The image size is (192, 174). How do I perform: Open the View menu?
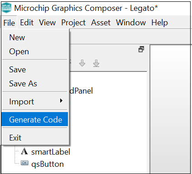48,23
